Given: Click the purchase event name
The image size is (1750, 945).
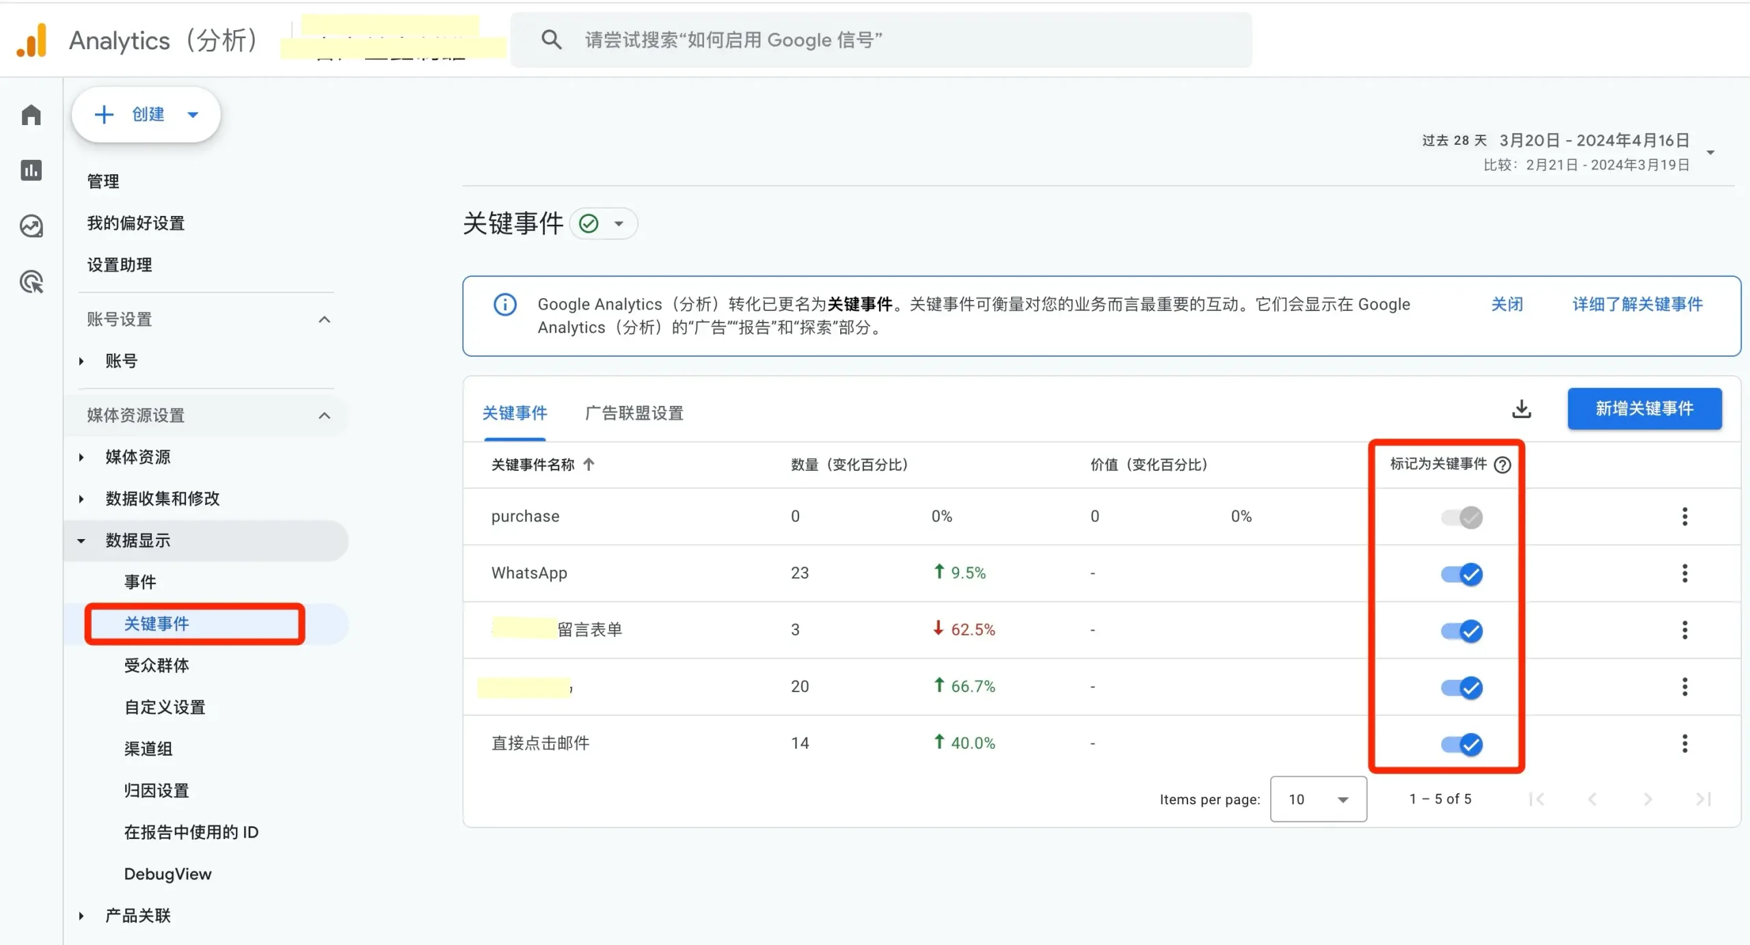Looking at the screenshot, I should point(525,517).
